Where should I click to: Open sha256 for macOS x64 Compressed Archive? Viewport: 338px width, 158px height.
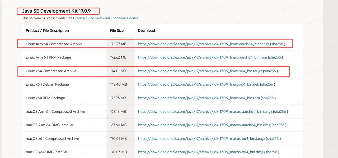click(273, 139)
